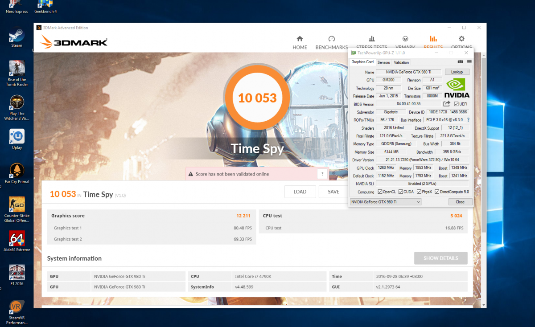535x327 pixels.
Task: Open Far Cry Primal desktop icon
Action: click(17, 173)
